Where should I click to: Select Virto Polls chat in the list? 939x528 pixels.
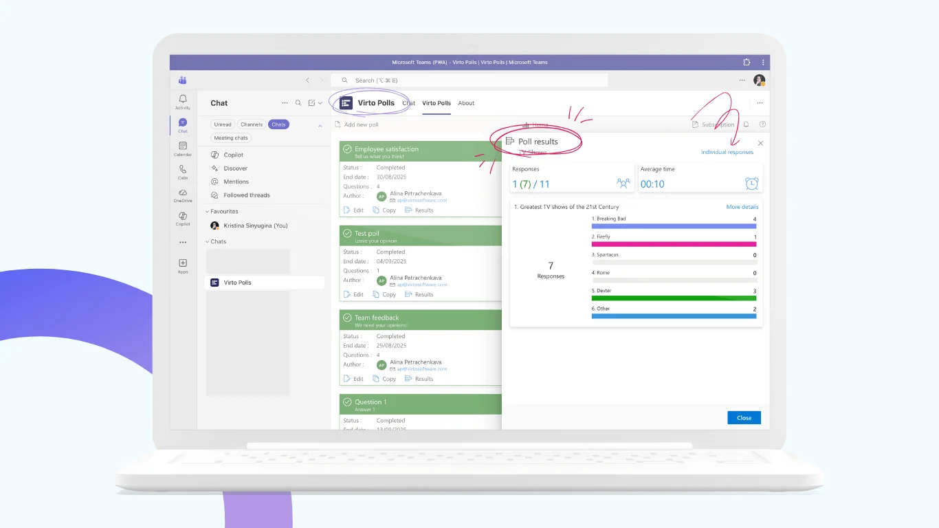[x=265, y=283]
